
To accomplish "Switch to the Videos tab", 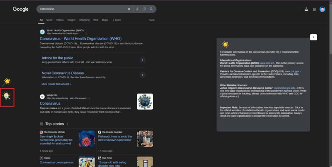I will (60, 20).
